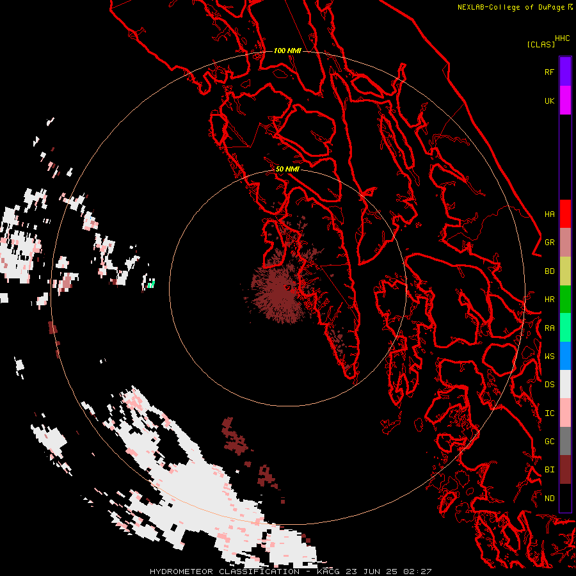Click the BI dark red legend swatch

tap(565, 470)
